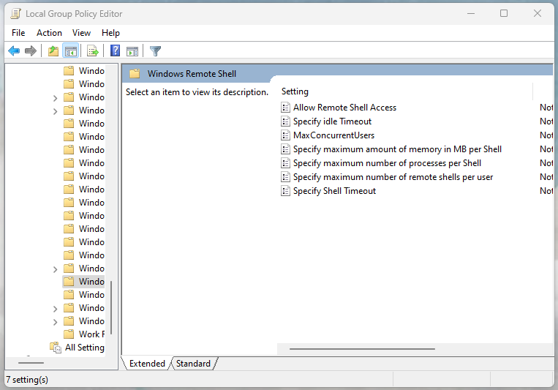Open the File menu

tap(18, 33)
